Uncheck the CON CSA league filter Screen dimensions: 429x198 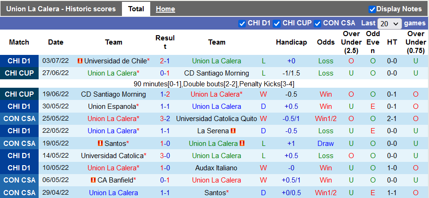pos(317,23)
